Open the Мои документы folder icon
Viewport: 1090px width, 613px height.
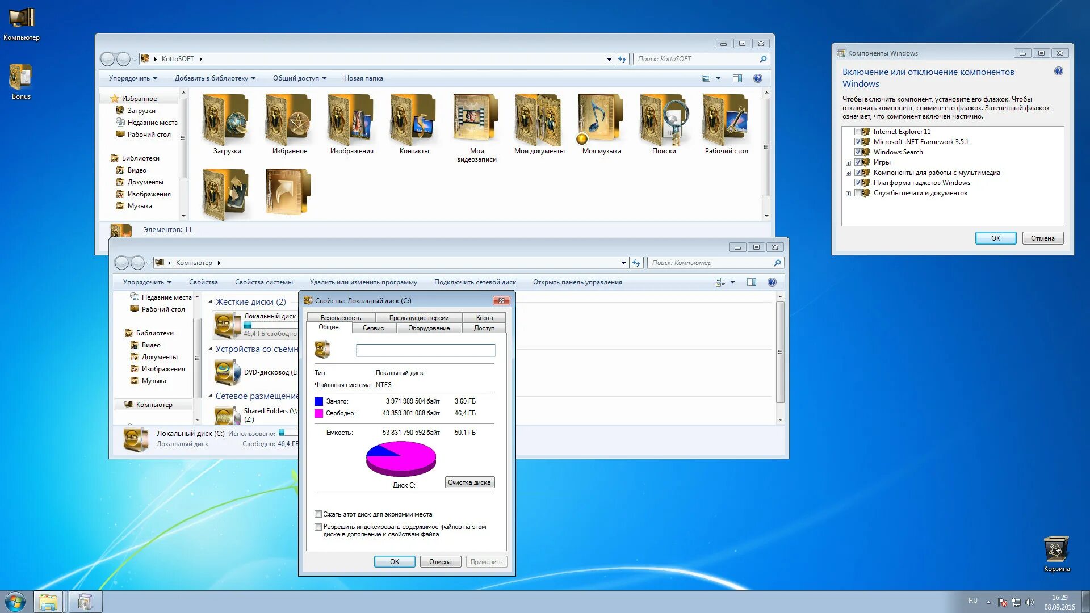tap(539, 120)
